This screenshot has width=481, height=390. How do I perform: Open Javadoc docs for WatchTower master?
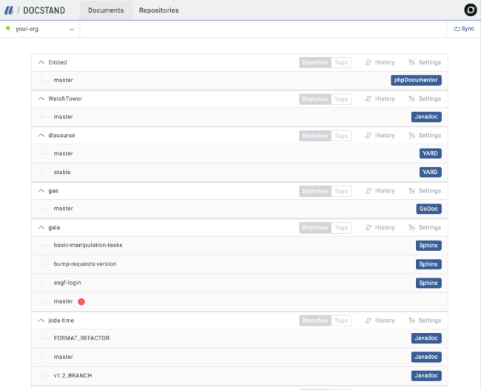pyautogui.click(x=426, y=117)
